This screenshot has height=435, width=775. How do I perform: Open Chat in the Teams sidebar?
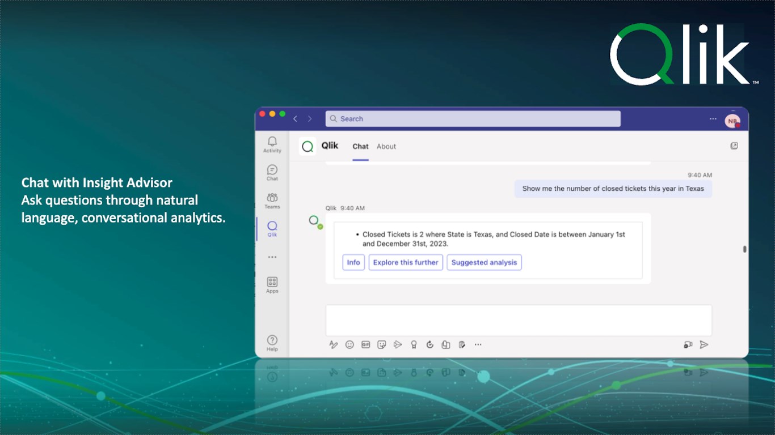click(272, 173)
